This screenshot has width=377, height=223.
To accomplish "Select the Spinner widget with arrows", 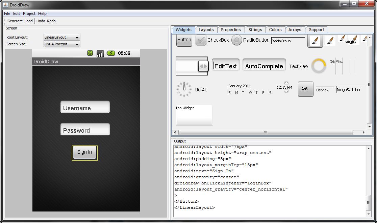I will [192, 66].
